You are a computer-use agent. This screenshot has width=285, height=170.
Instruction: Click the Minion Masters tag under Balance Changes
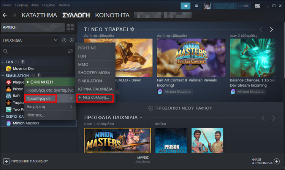248,92
